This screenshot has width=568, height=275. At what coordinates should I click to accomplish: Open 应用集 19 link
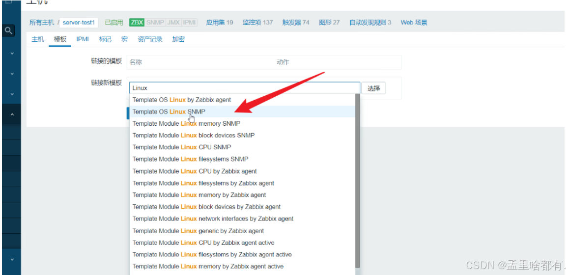click(x=220, y=23)
